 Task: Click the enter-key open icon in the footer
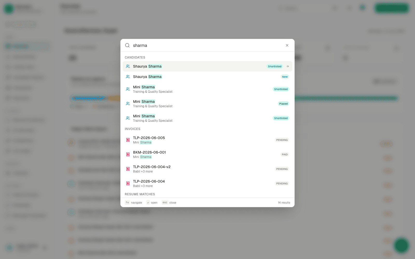[148, 203]
